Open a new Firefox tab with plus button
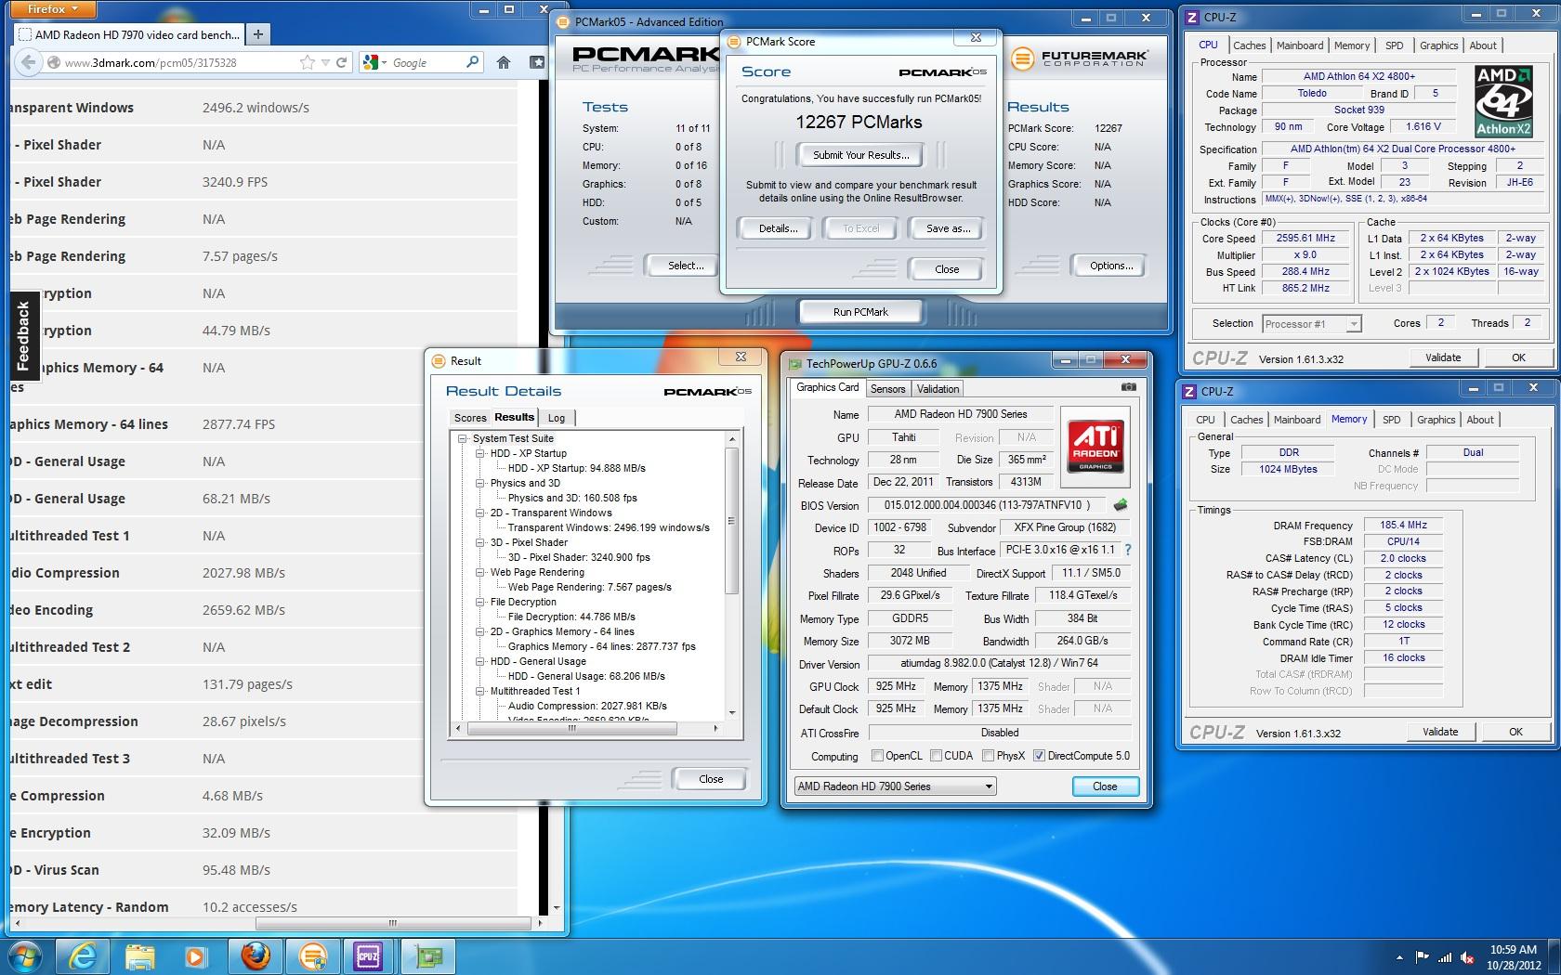Image resolution: width=1561 pixels, height=975 pixels. pyautogui.click(x=258, y=34)
